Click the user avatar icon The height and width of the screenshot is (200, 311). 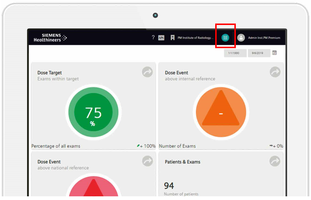(241, 37)
